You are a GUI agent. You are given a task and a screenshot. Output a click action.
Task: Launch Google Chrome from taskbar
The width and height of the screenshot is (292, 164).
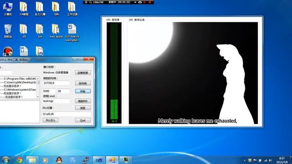(19, 160)
